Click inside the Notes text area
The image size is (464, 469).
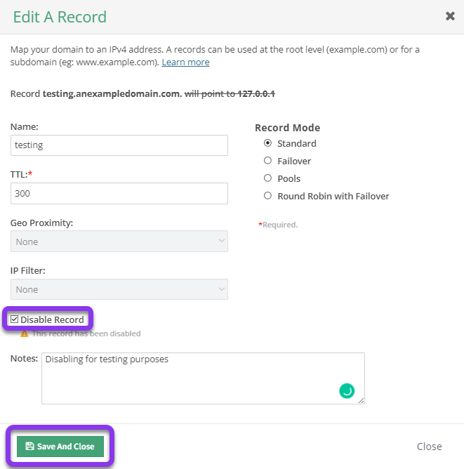click(x=203, y=378)
